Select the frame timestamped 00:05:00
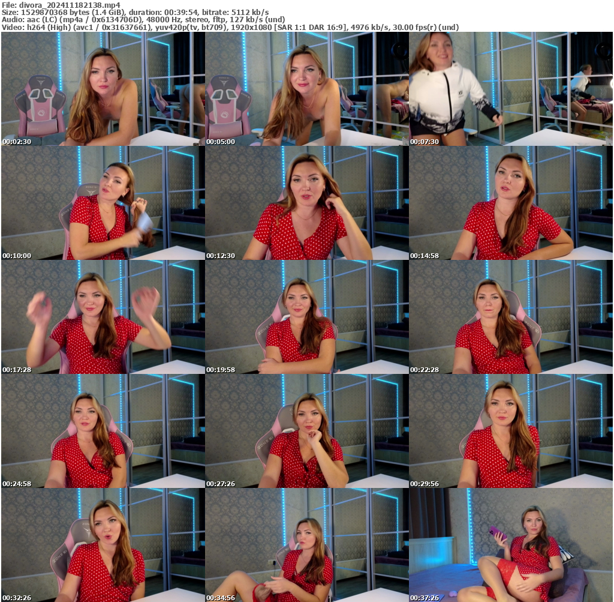The image size is (614, 602). coord(306,89)
